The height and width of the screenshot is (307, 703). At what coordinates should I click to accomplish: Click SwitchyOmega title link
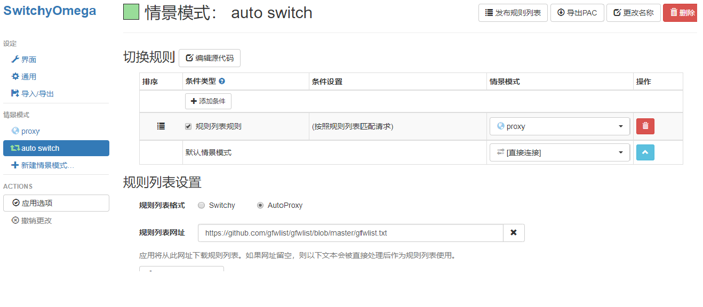tap(50, 11)
